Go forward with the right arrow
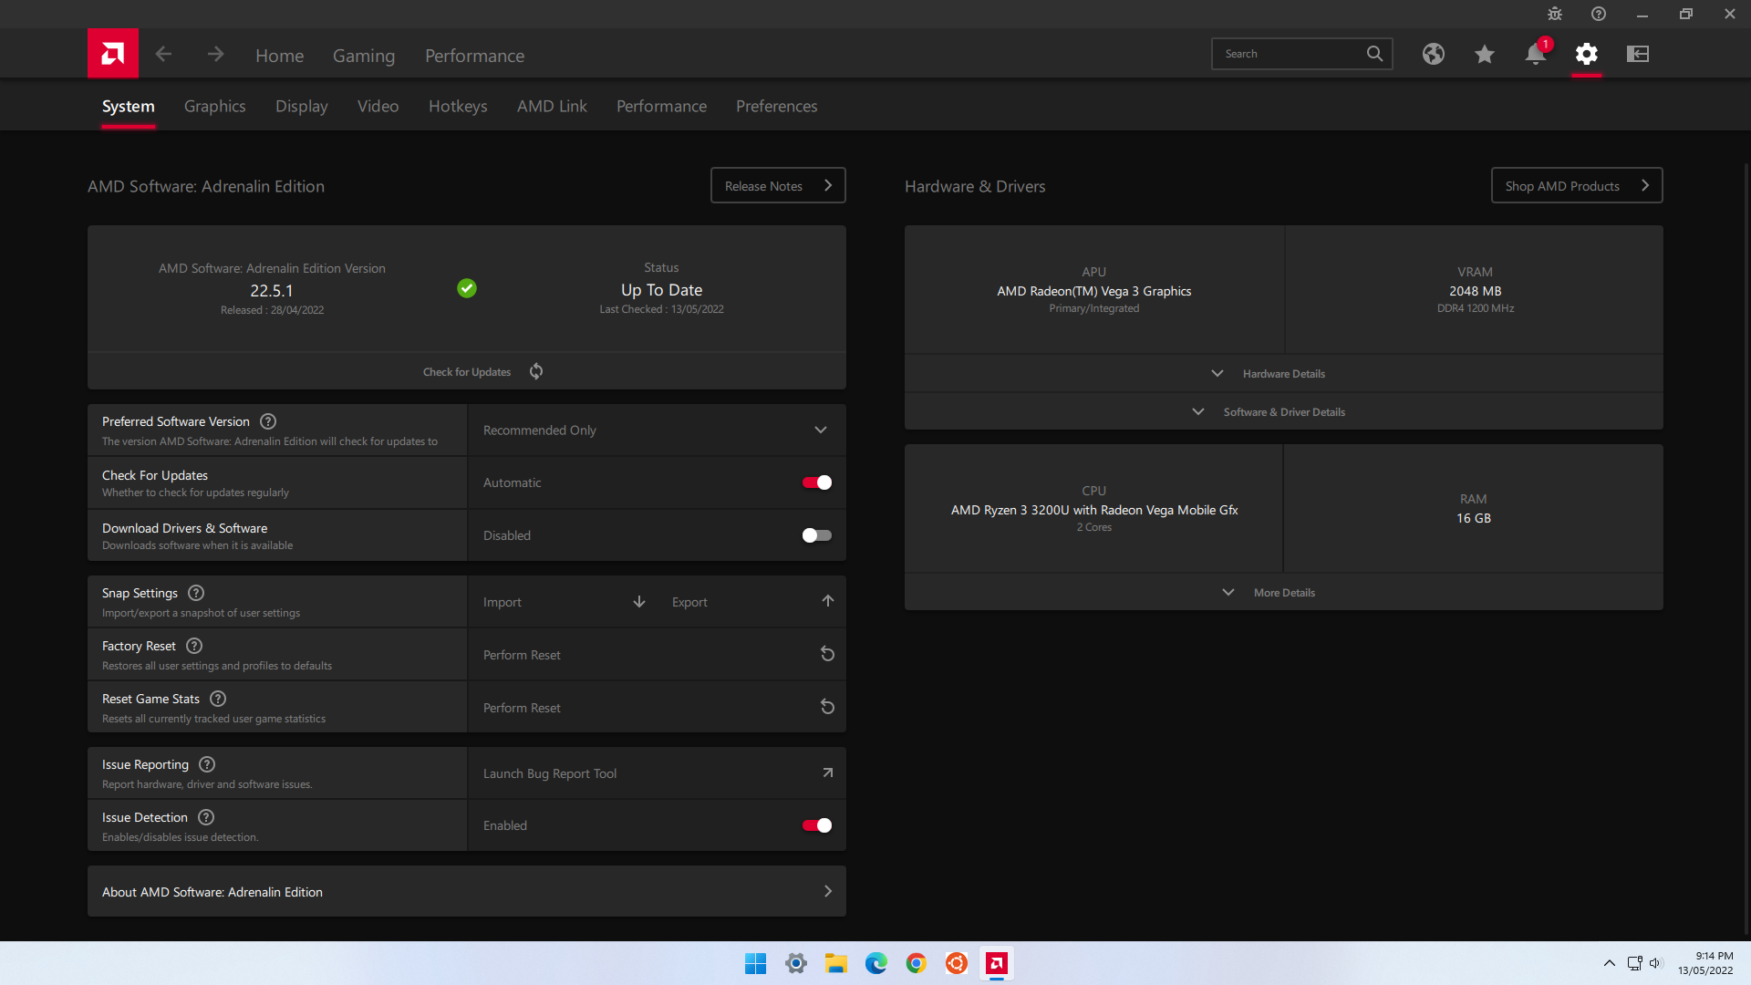Image resolution: width=1751 pixels, height=985 pixels. point(215,55)
